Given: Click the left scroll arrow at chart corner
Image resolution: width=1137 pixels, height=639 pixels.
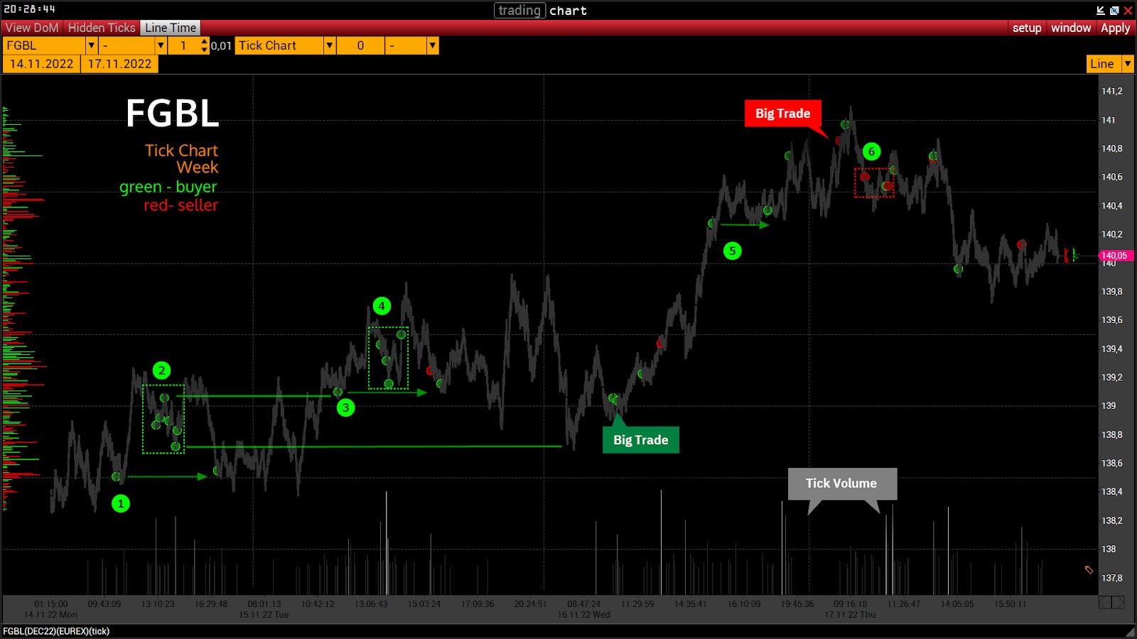Looking at the screenshot, I should [x=1105, y=603].
